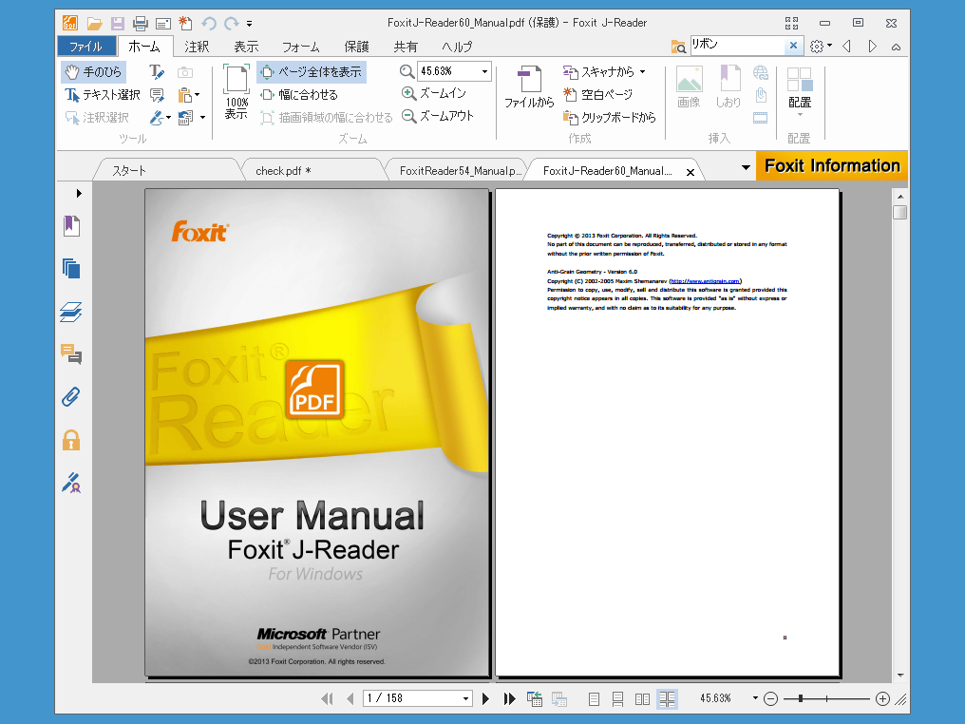The image size is (965, 724).
Task: Click the Redo arrow in quick access toolbar
Action: (x=232, y=24)
